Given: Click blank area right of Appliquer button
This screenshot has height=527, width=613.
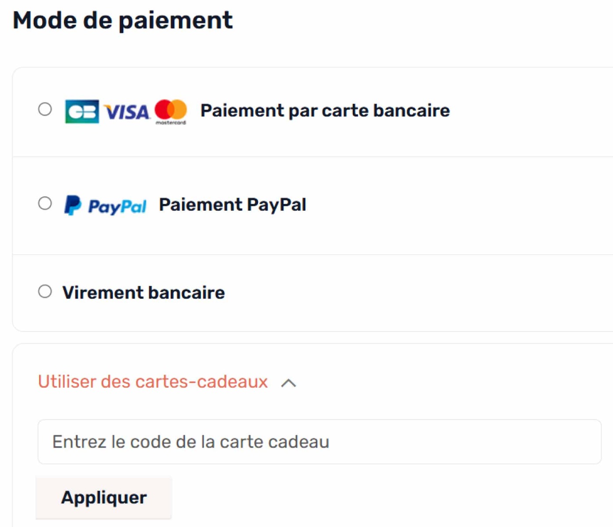Looking at the screenshot, I should [373, 498].
